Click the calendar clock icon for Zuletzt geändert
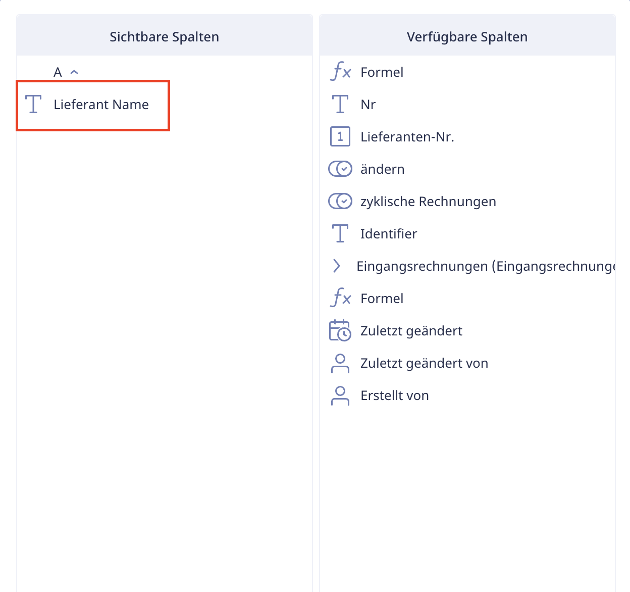The height and width of the screenshot is (592, 630). (x=340, y=331)
